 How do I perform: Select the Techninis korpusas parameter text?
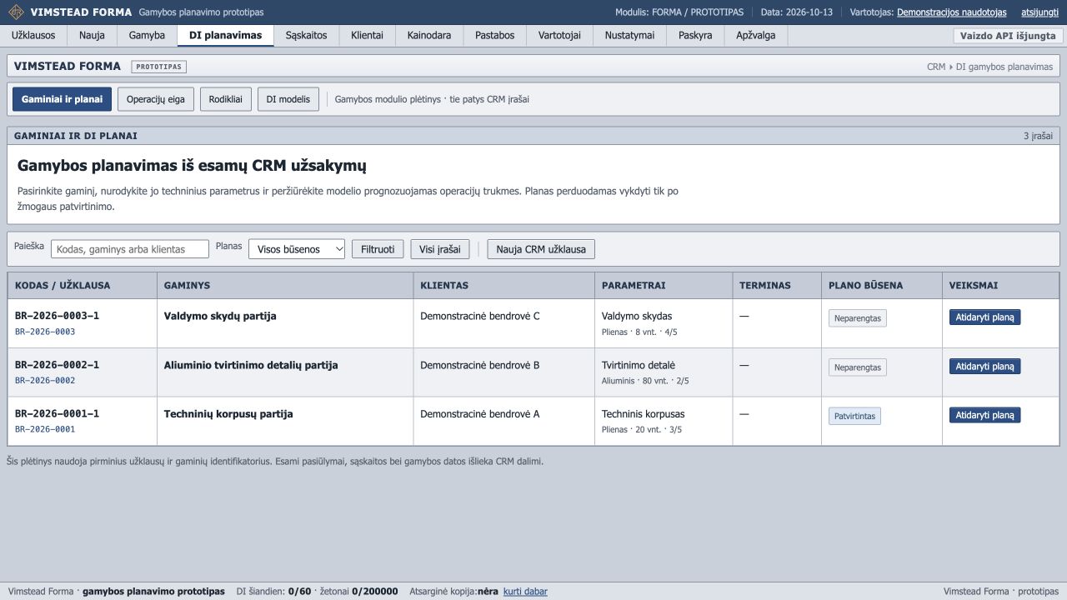pyautogui.click(x=643, y=414)
